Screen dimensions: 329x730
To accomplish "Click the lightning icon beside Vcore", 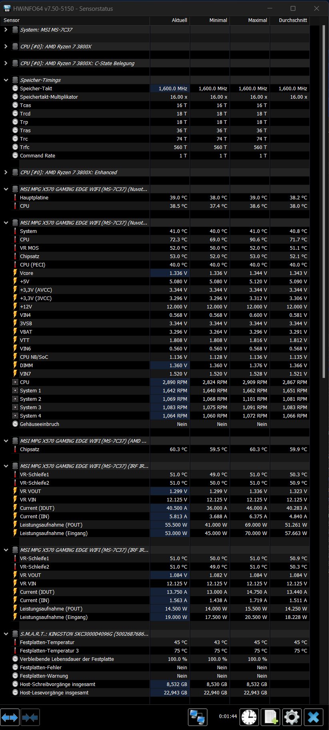I will (x=15, y=273).
